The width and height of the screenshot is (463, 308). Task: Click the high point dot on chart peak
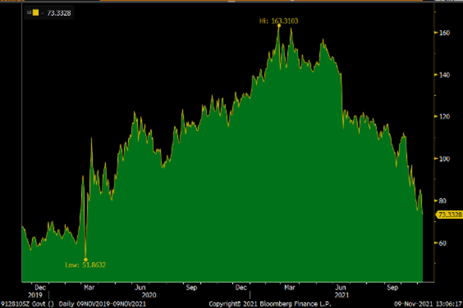[x=279, y=26]
